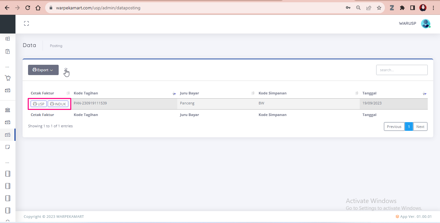Select page 1 in pagination
The height and width of the screenshot is (223, 440).
pyautogui.click(x=409, y=127)
